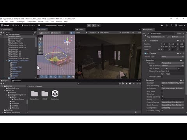Click the Project favorites star icon

click(134, 84)
